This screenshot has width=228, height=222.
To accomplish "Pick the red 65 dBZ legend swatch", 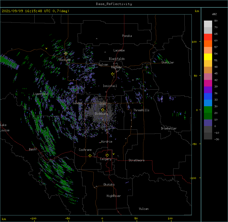I will pyautogui.click(x=208, y=37).
